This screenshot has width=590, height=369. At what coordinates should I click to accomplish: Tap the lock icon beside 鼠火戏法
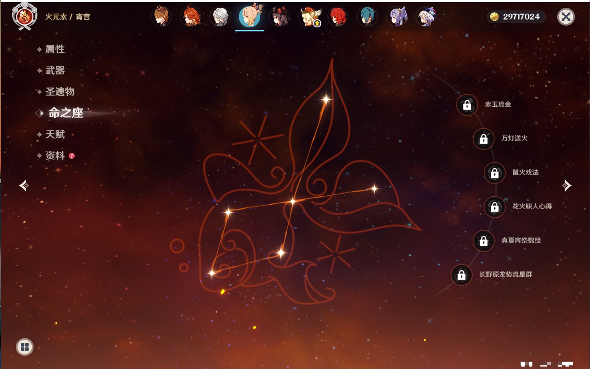[x=495, y=173]
